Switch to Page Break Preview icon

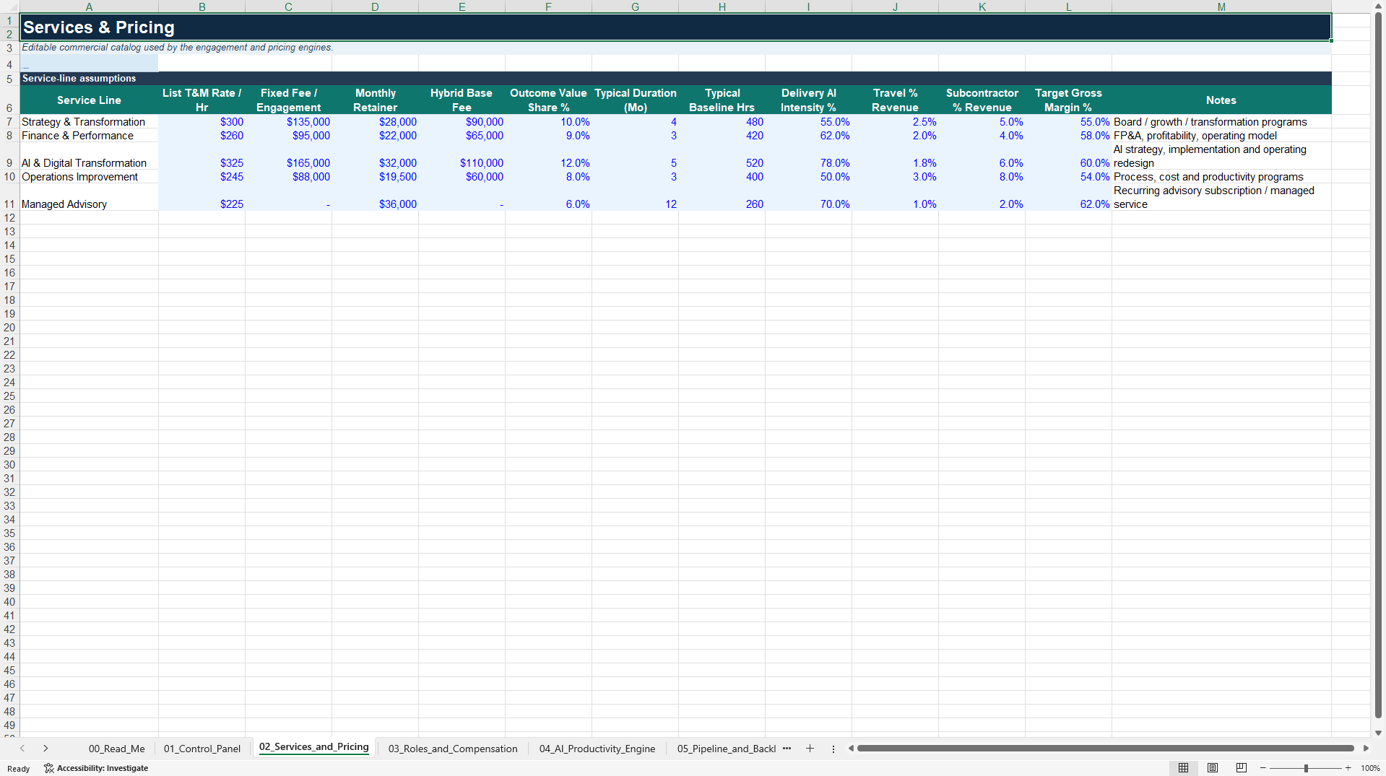point(1242,768)
